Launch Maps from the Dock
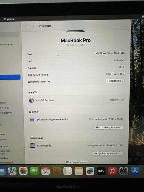The height and width of the screenshot is (192, 144). point(12,171)
